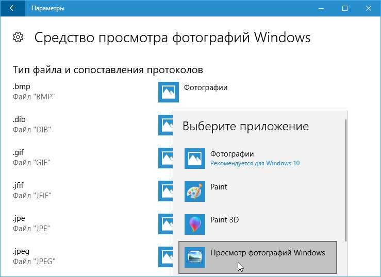Click the Photos icon in the .jpe row
The image size is (381, 277).
[x=165, y=224]
